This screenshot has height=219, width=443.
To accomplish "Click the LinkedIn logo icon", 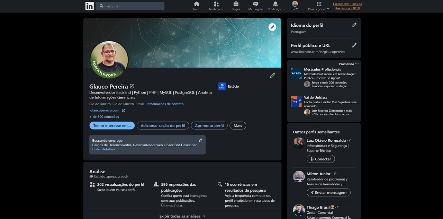I will click(x=89, y=6).
